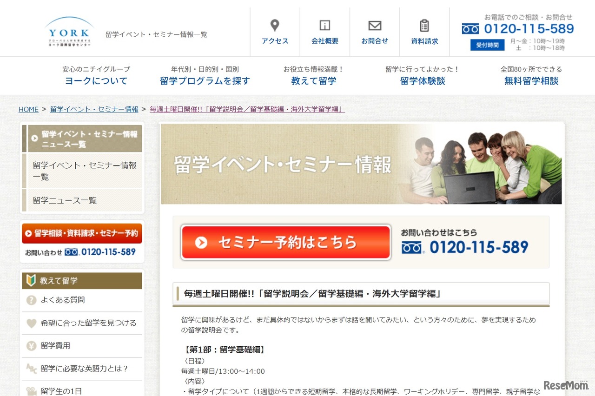Open the 教えて留学 navigation menu
Image resolution: width=595 pixels, height=396 pixels.
coord(314,76)
